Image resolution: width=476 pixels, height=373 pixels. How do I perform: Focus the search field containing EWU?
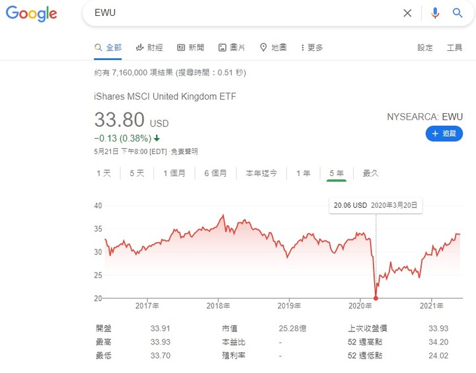(243, 13)
